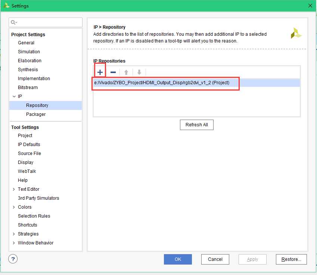This screenshot has height=275, width=317.
Task: Focus the settings search field
Action: pyautogui.click(x=46, y=22)
